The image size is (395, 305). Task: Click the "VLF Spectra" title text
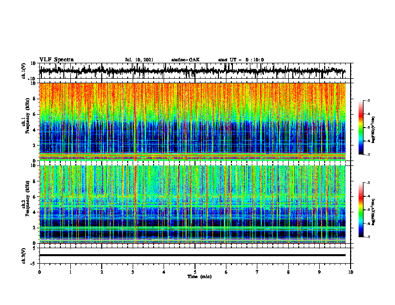click(x=56, y=60)
